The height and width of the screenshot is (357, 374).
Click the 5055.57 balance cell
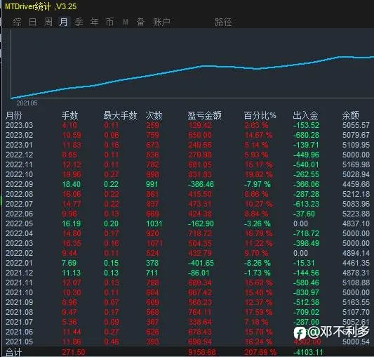[x=356, y=125]
